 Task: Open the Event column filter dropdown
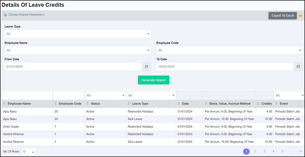(289, 95)
